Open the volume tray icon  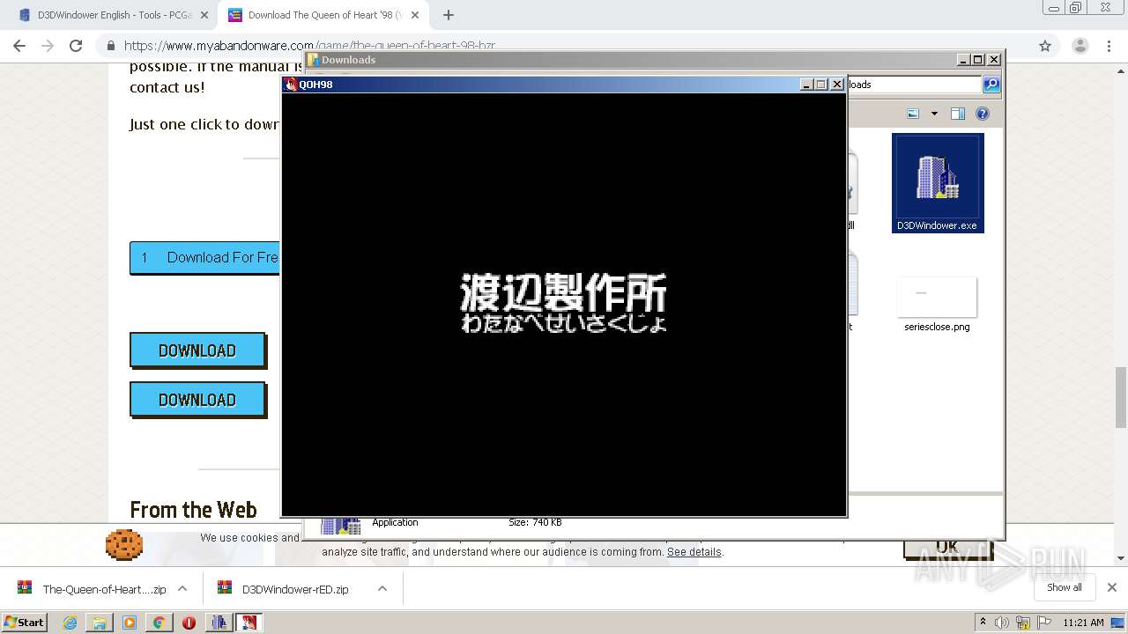[1003, 623]
